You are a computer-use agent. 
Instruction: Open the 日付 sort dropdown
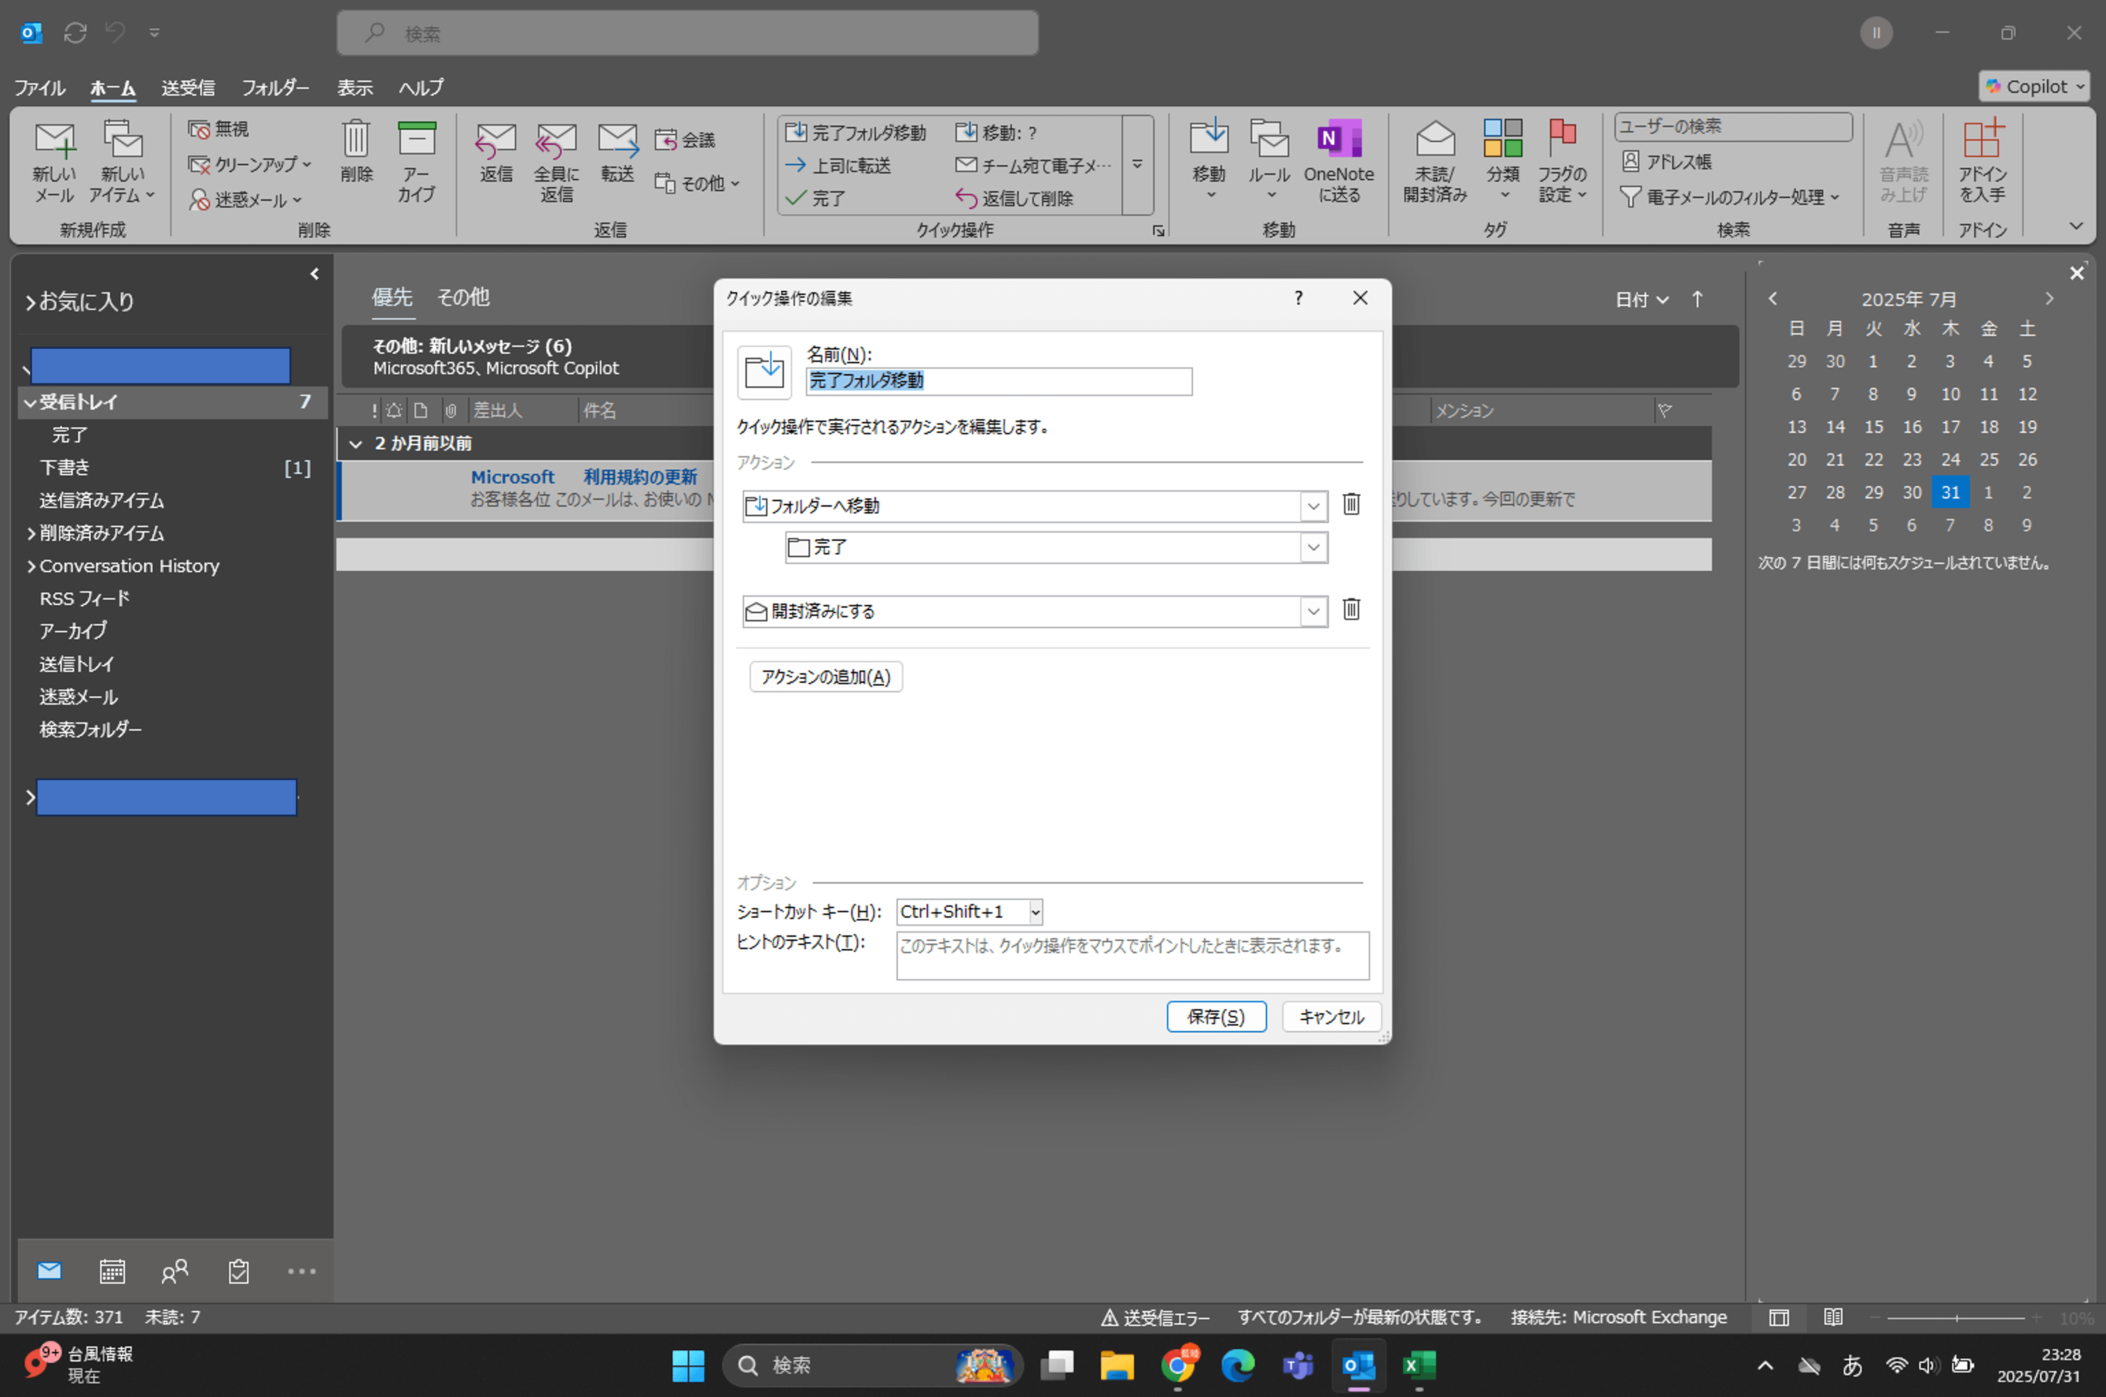tap(1641, 300)
